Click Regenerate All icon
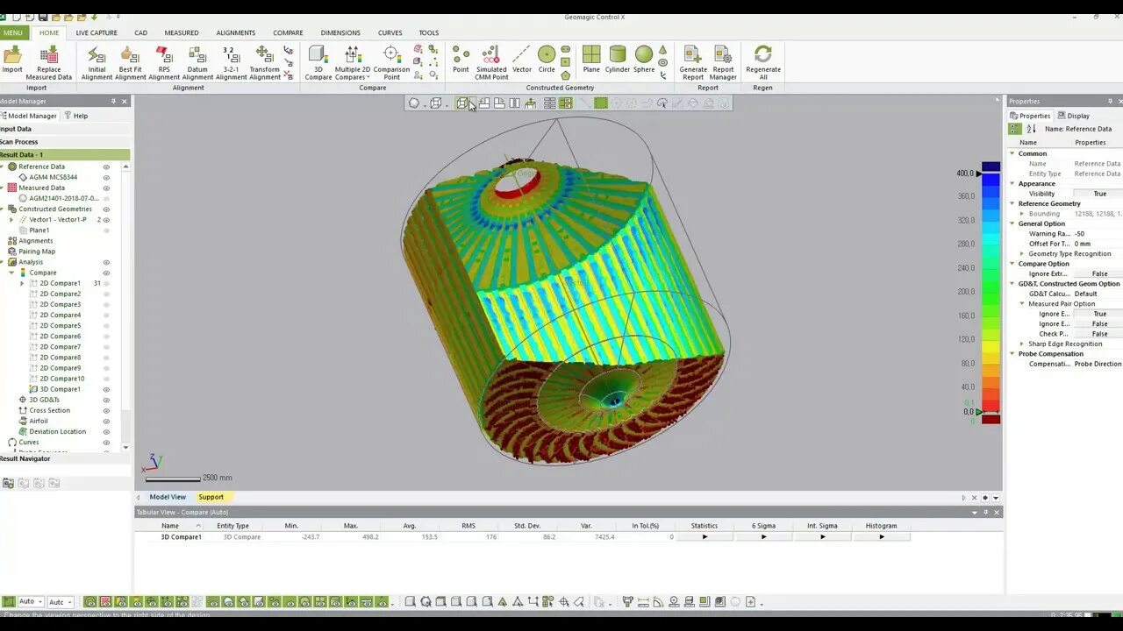Viewport: 1123px width, 631px height. 763,61
